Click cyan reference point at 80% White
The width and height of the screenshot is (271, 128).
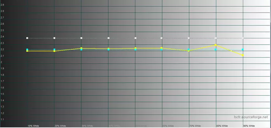(x=216, y=49)
